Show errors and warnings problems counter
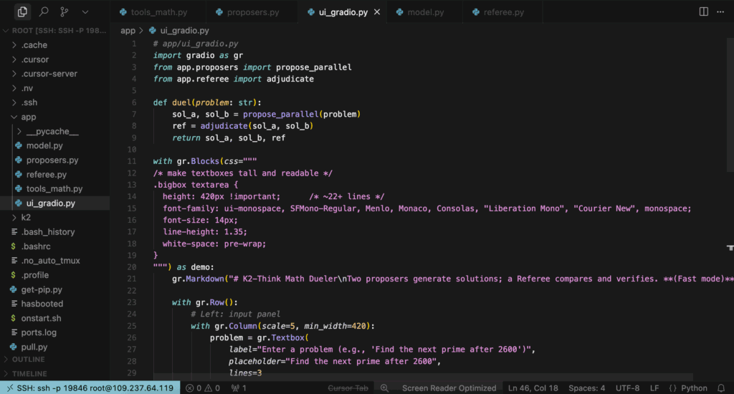This screenshot has width=734, height=394. click(x=203, y=388)
